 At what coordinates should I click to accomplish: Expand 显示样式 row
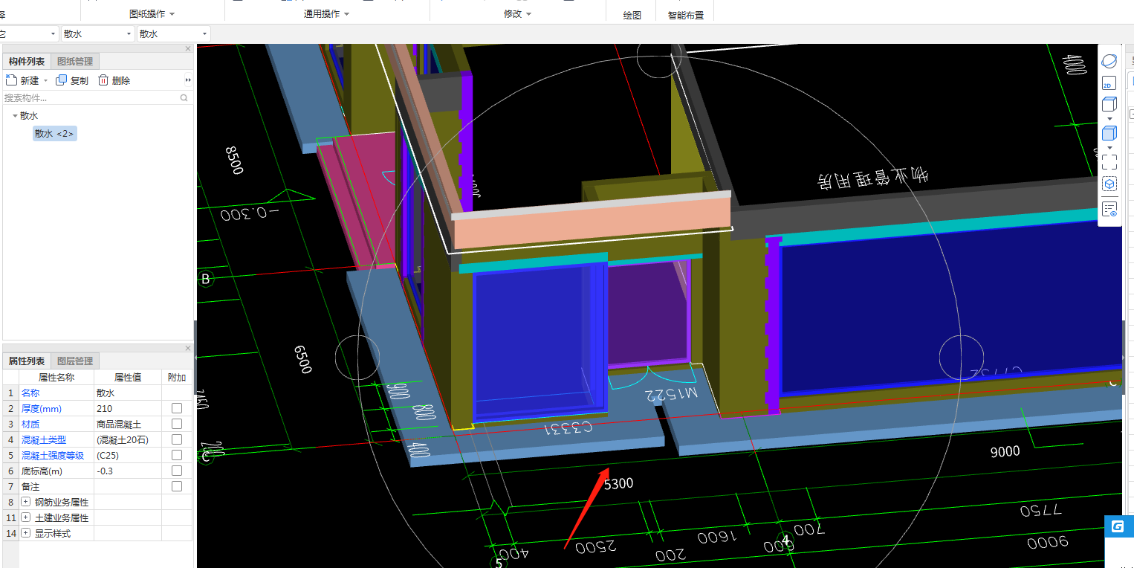[x=26, y=533]
